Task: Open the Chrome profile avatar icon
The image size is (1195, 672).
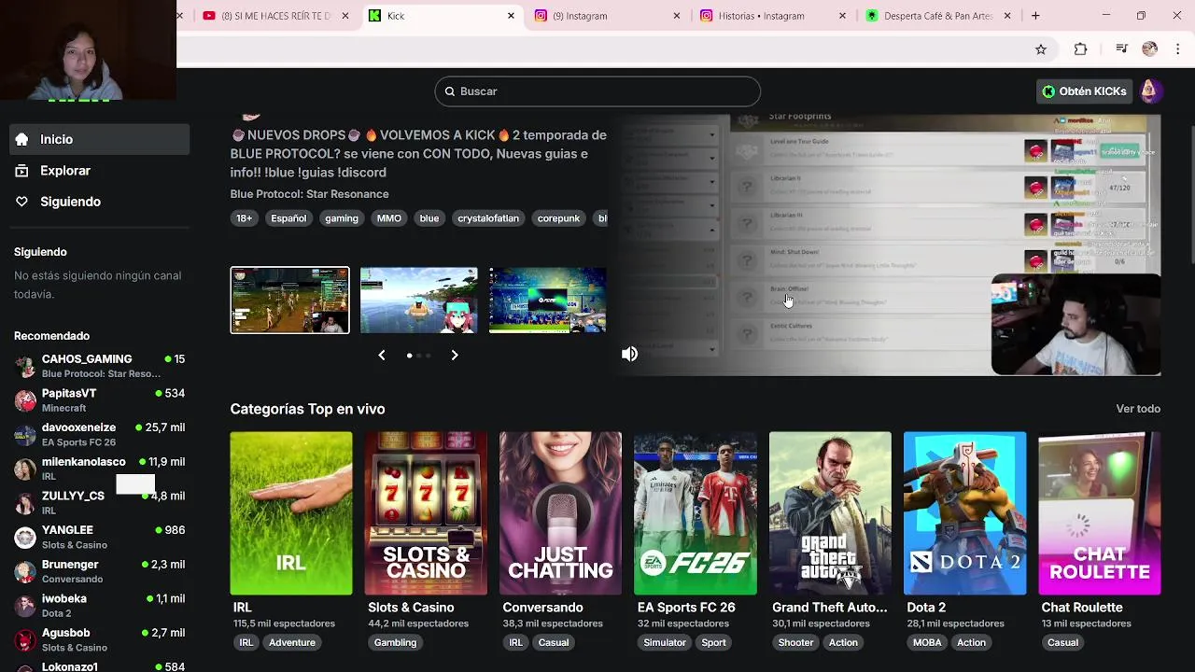Action: tap(1150, 49)
